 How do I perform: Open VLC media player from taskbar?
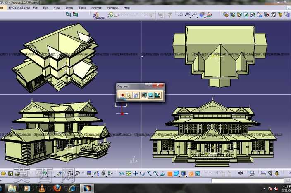point(42,188)
